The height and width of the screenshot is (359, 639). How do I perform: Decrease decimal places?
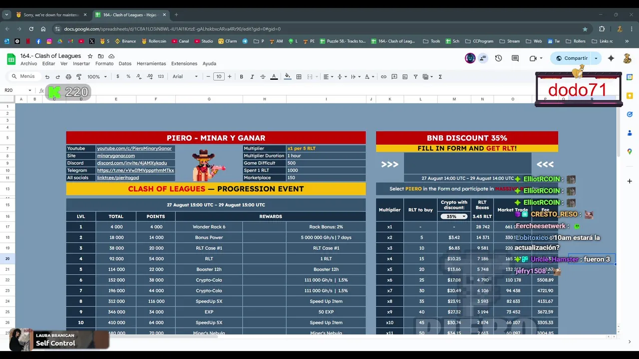tap(139, 77)
